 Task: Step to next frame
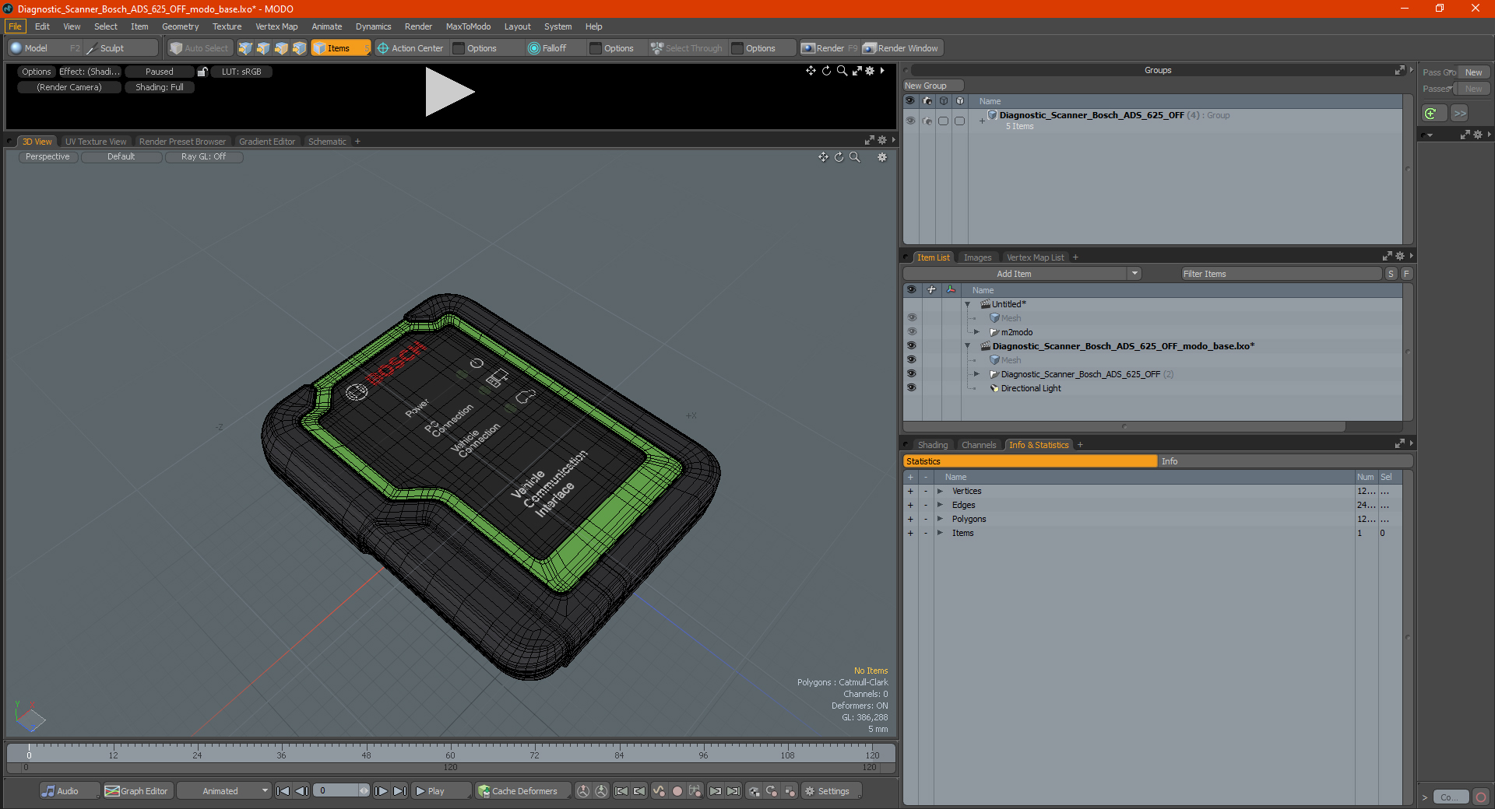tap(382, 791)
